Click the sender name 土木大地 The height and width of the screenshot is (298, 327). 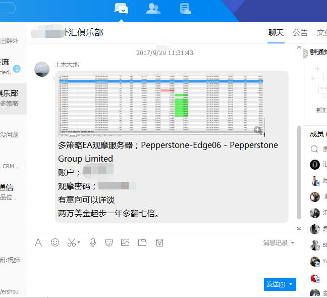click(x=67, y=65)
